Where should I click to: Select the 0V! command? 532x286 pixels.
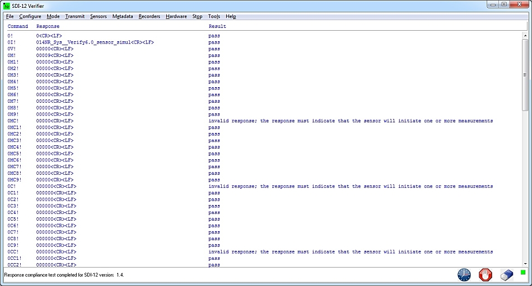click(x=12, y=49)
